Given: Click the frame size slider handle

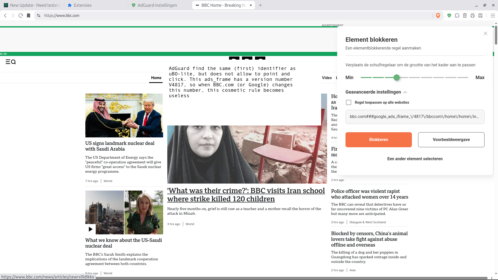Looking at the screenshot, I should [397, 78].
